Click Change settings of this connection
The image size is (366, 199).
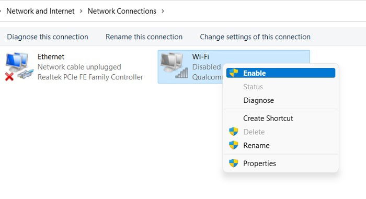pyautogui.click(x=255, y=37)
